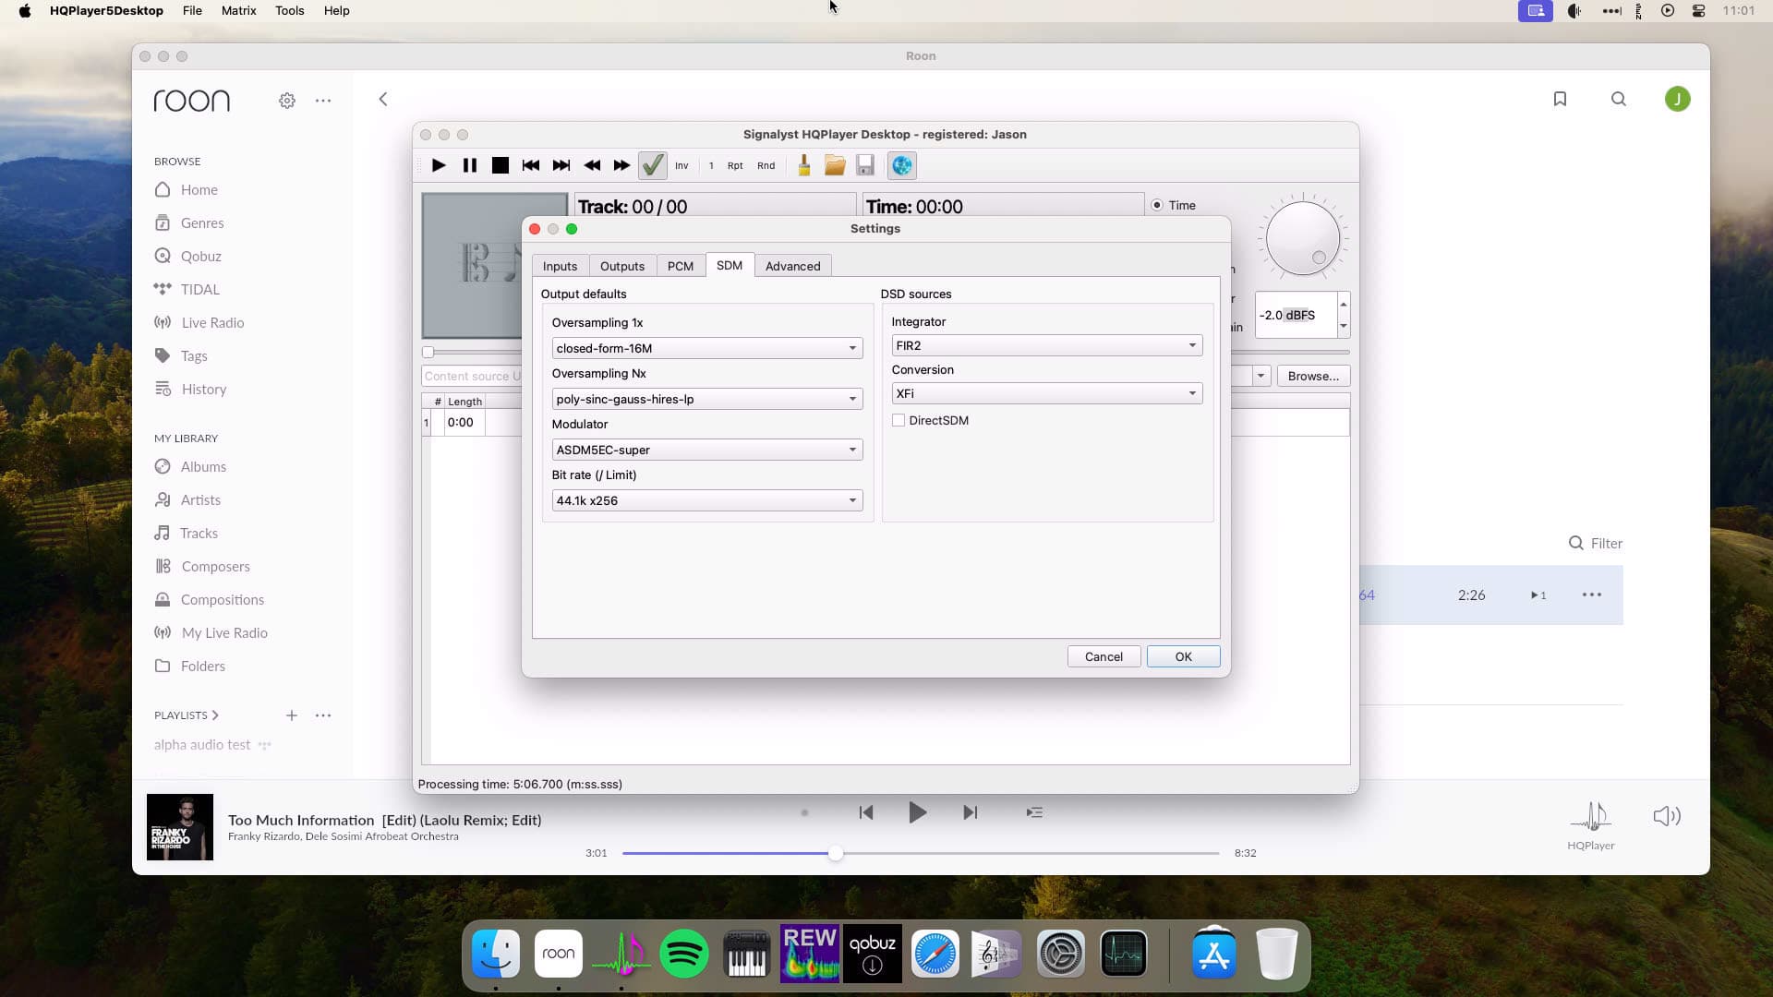The height and width of the screenshot is (997, 1773).
Task: Click the Roon volume speaker icon
Action: tap(1667, 816)
